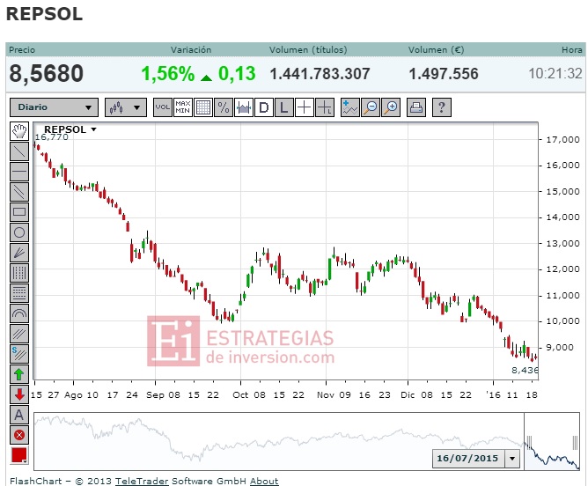Click the add indicator chart icon

point(349,107)
